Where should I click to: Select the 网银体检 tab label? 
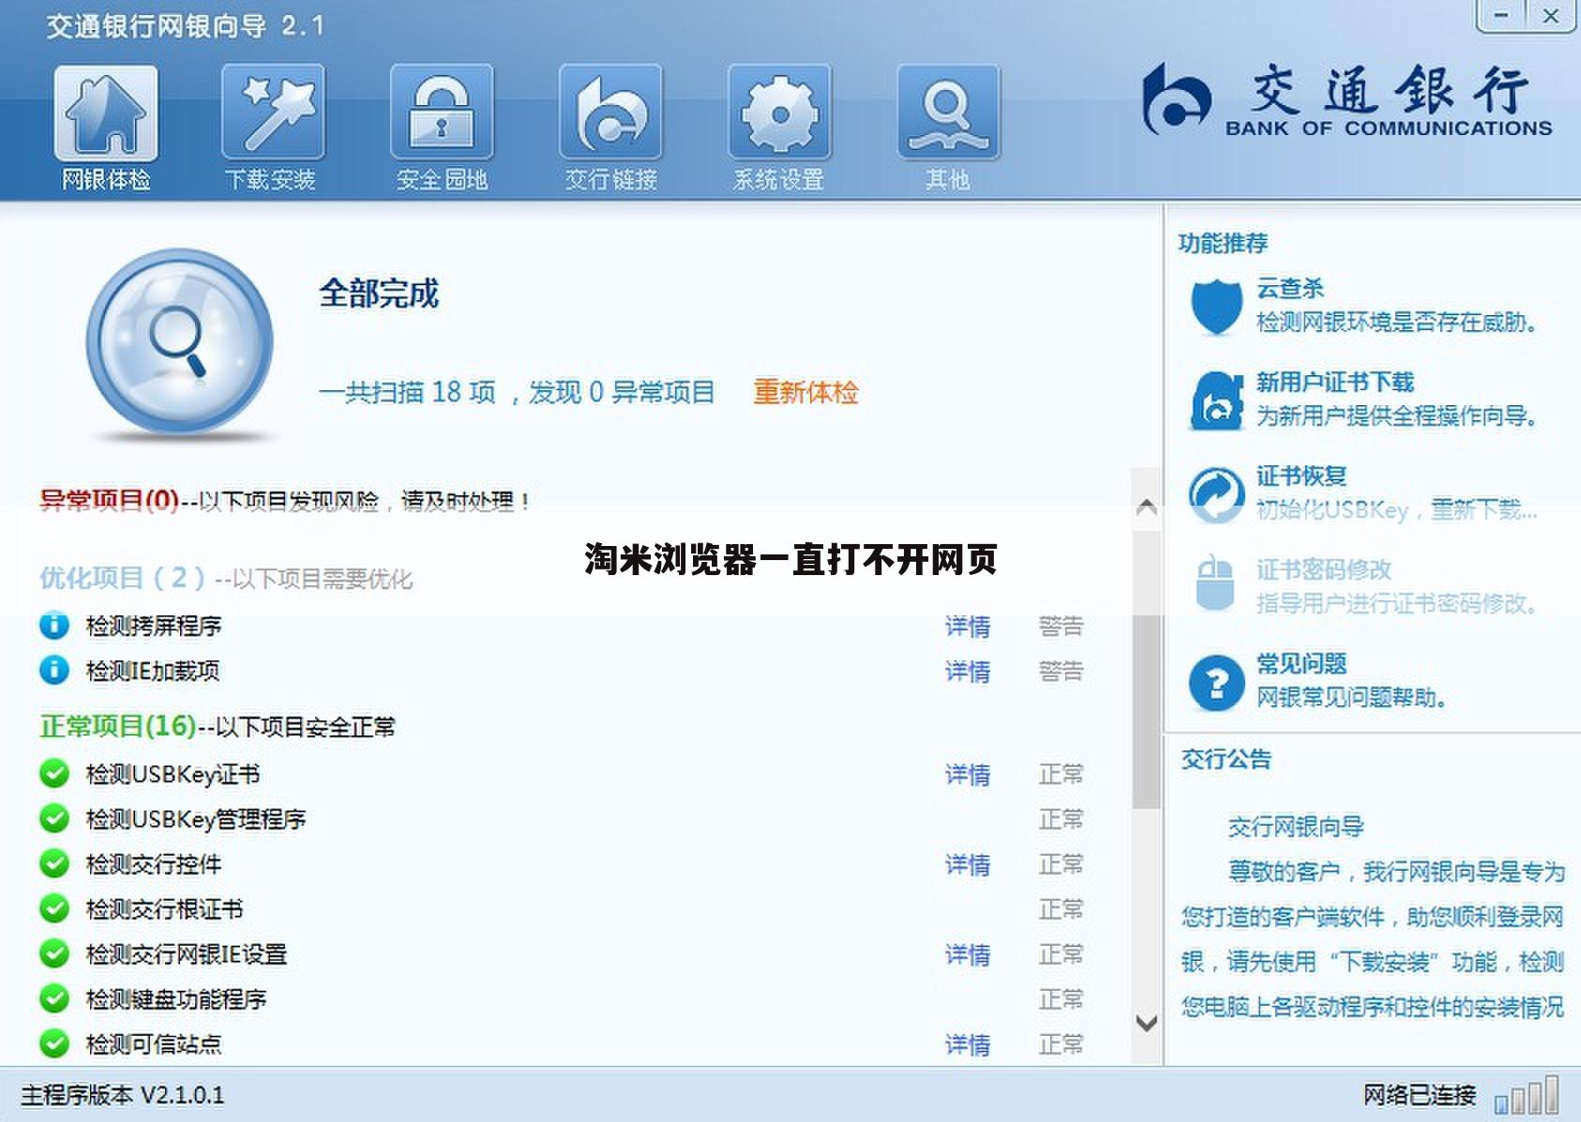click(x=106, y=179)
